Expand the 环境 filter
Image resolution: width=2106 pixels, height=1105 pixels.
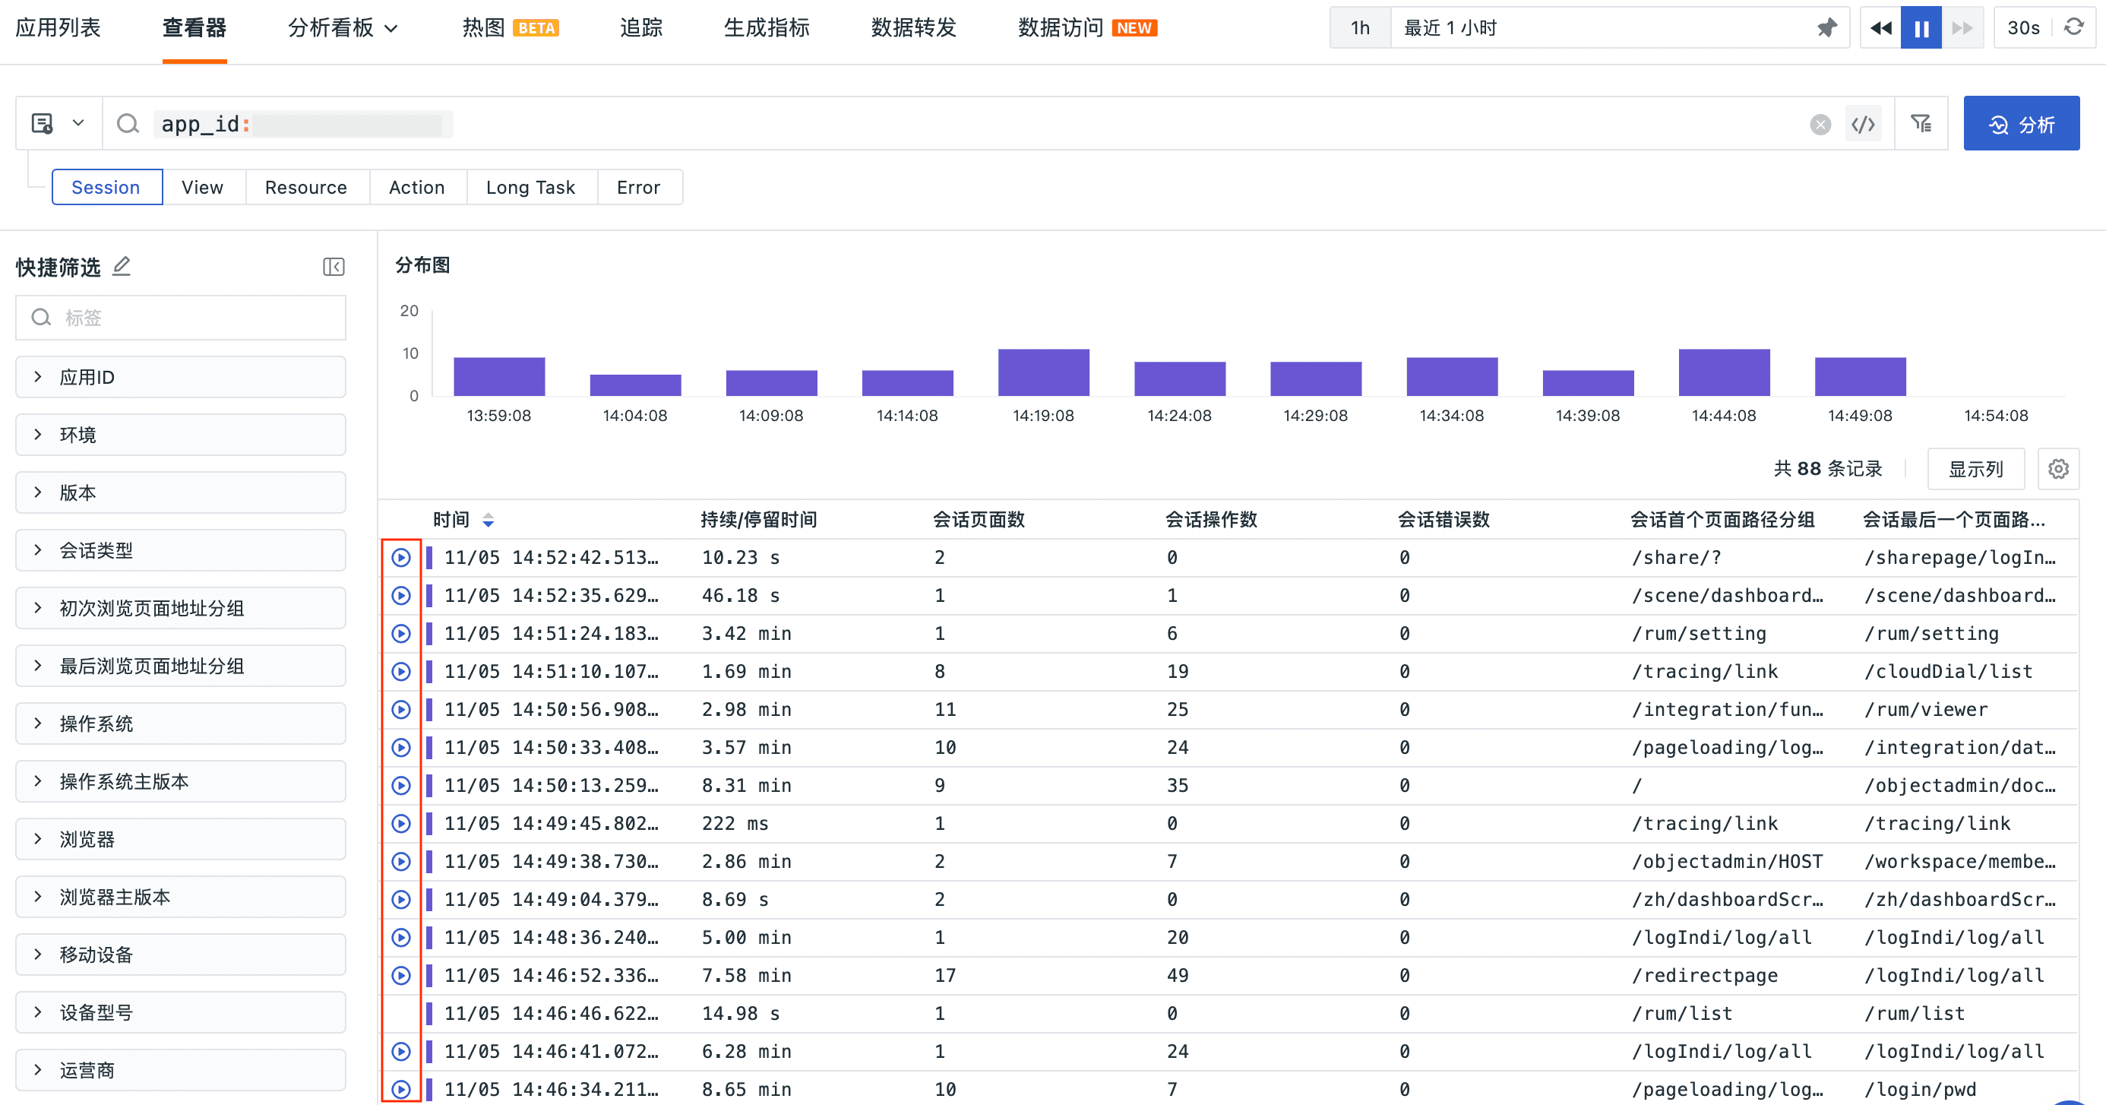(x=181, y=435)
